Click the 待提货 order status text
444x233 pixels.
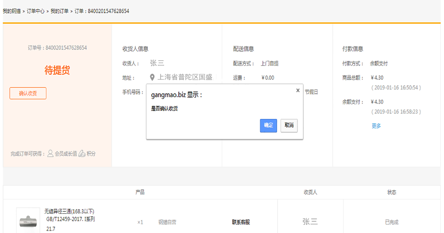(x=57, y=71)
